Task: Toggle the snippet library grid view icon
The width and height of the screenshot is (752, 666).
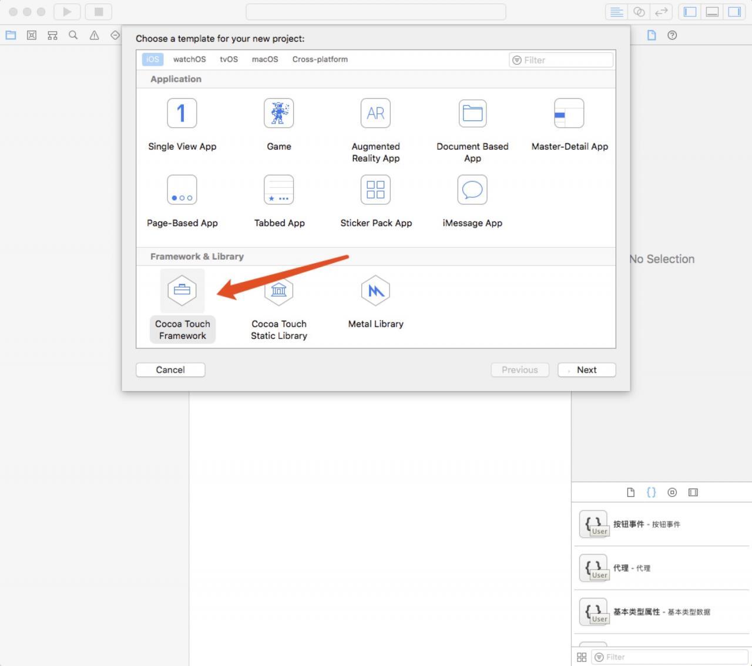Action: tap(582, 657)
